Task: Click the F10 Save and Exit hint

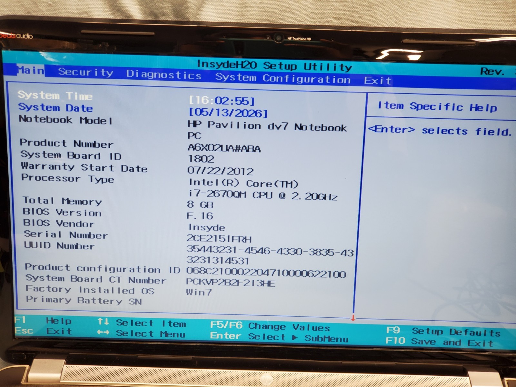Action: tap(439, 342)
